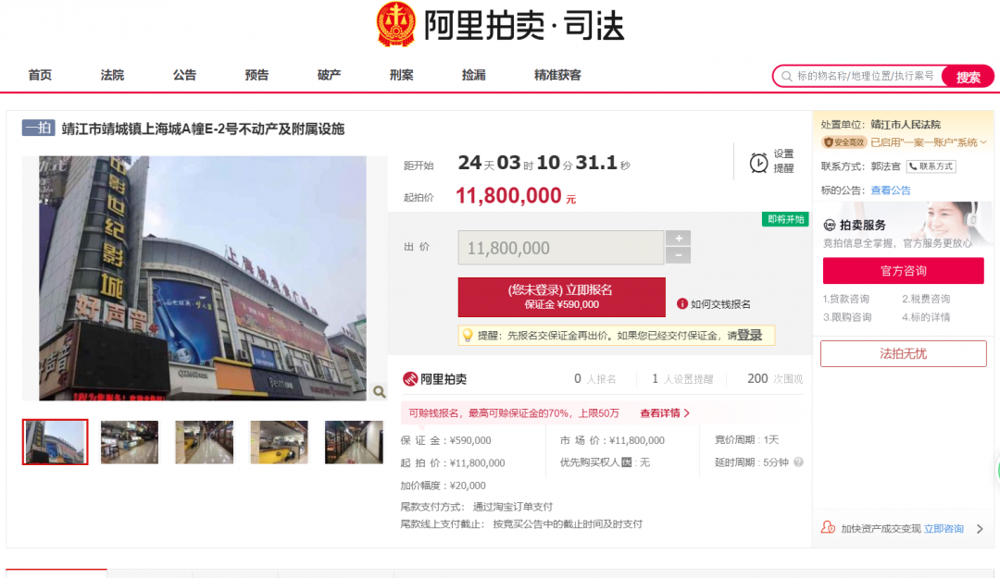Decrease bid with the minus stepper
Viewport: 1000px width, 578px height.
click(x=678, y=255)
